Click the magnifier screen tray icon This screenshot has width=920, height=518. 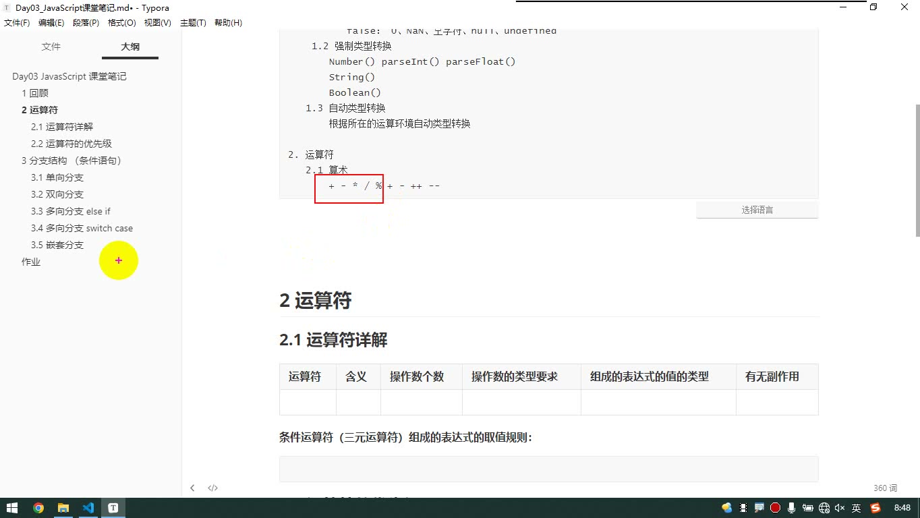pyautogui.click(x=759, y=508)
